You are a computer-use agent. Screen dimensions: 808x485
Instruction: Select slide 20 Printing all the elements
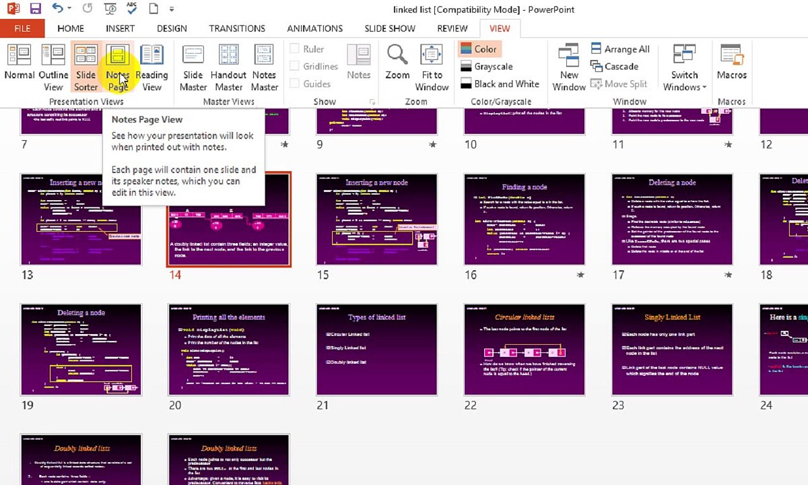229,350
